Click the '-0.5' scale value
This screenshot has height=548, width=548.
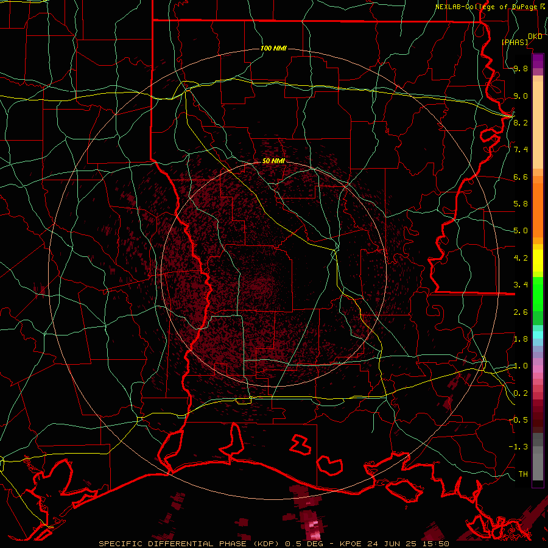(518, 420)
